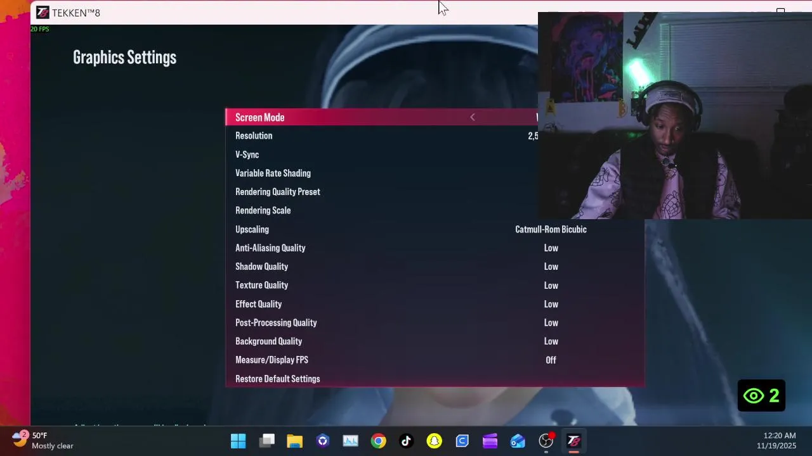
Task: Switch to TEKKEN 8 taskbar icon
Action: pyautogui.click(x=573, y=441)
